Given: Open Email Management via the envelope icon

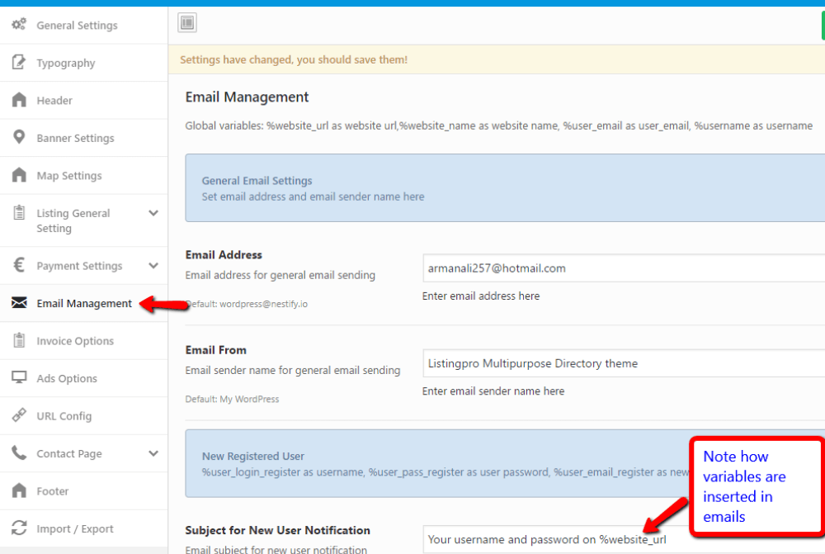Looking at the screenshot, I should pyautogui.click(x=18, y=303).
